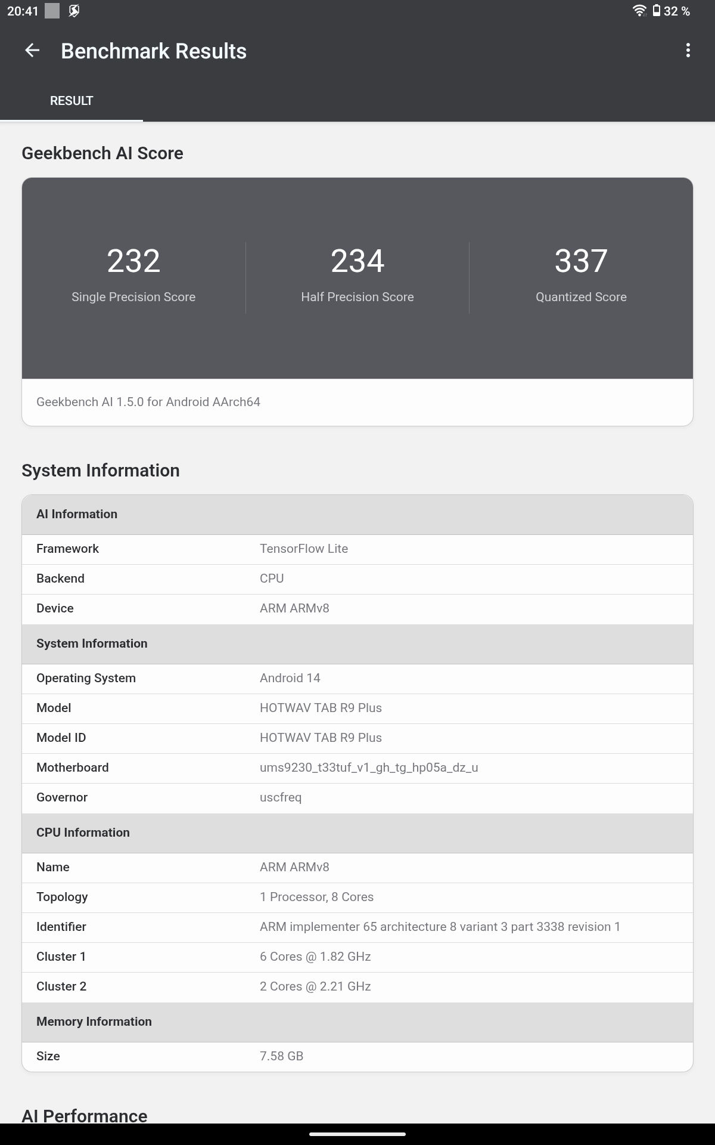Tap the Wi-Fi status icon
715x1145 pixels.
tap(639, 11)
